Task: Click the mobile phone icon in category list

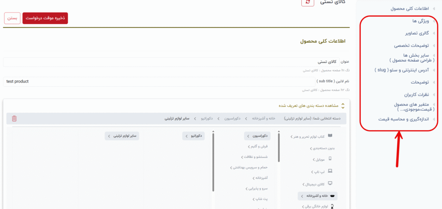Action: [x=330, y=159]
